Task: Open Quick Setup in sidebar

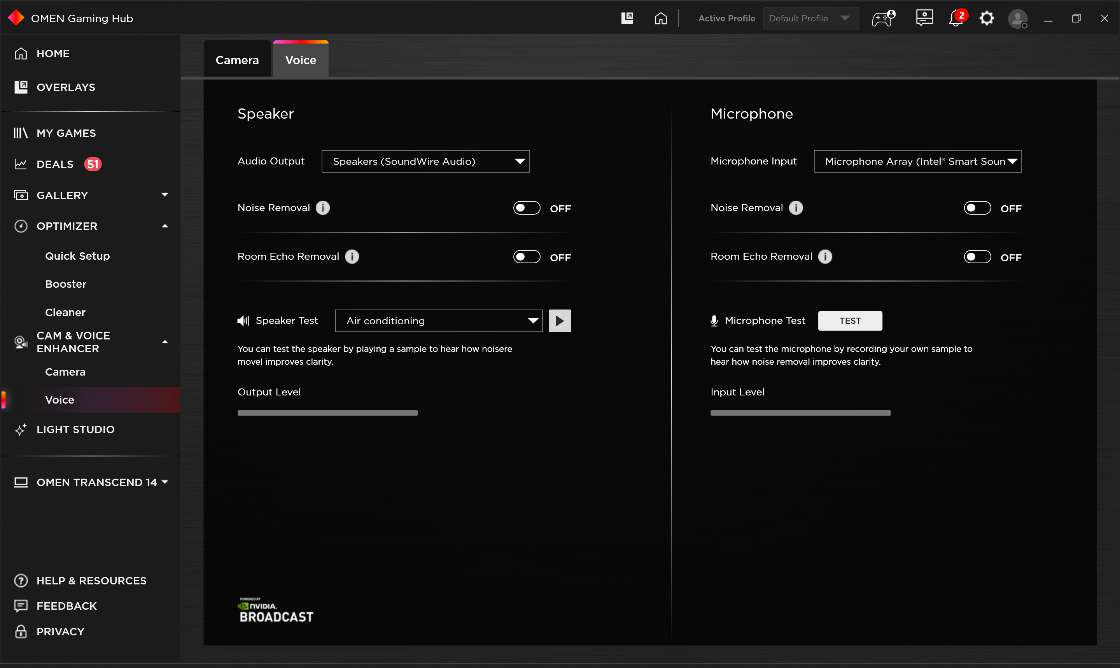Action: pyautogui.click(x=77, y=256)
